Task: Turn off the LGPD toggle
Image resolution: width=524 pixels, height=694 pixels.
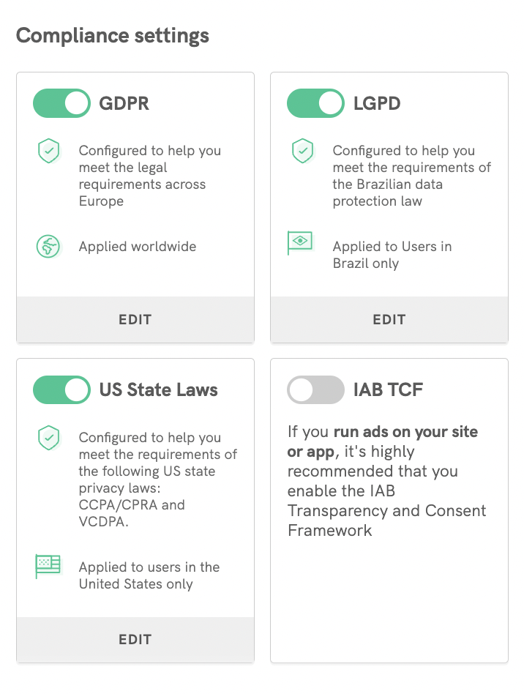Action: [x=315, y=104]
